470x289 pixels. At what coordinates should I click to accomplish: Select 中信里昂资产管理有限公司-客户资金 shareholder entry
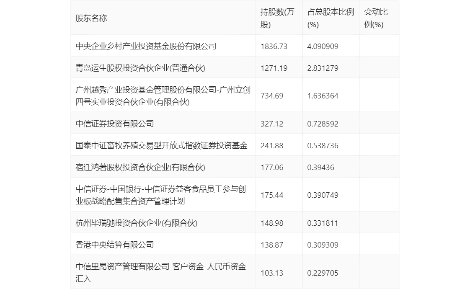(161, 272)
